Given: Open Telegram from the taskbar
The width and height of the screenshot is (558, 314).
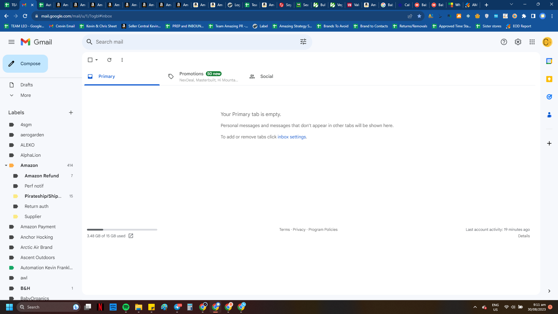Looking at the screenshot, I should point(177,307).
